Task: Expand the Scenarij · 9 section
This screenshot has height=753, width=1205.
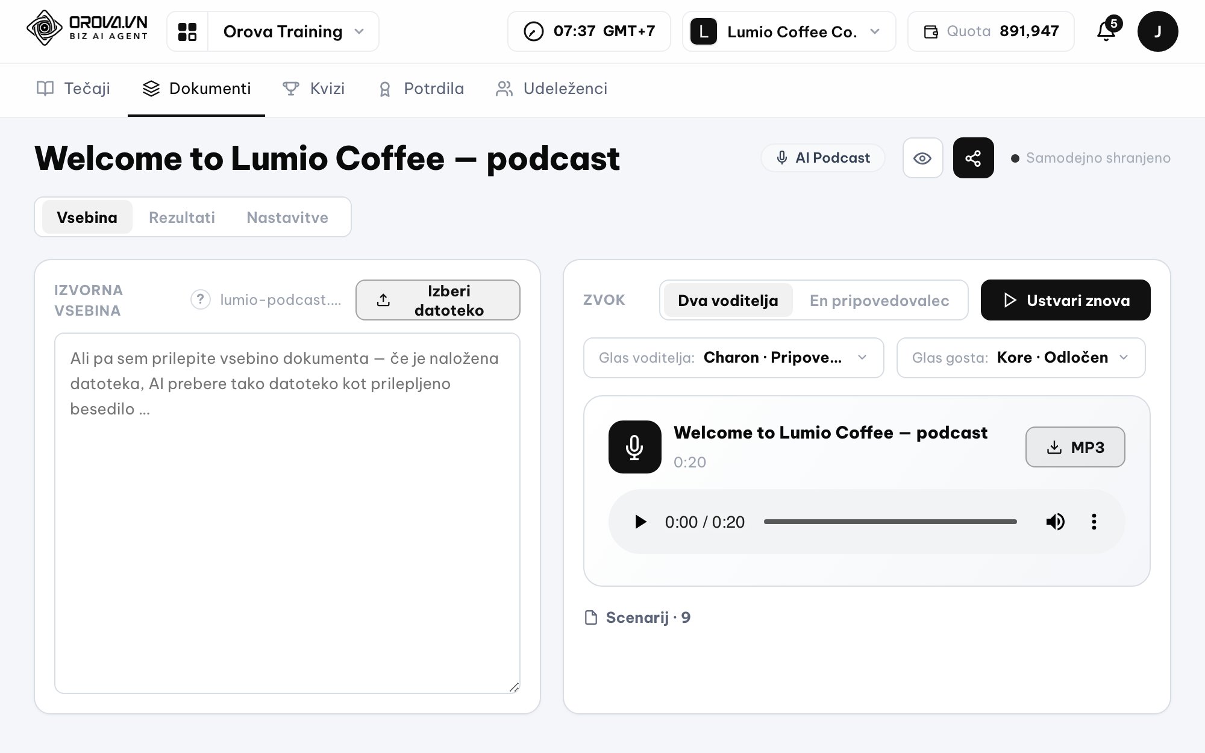Action: click(x=637, y=617)
